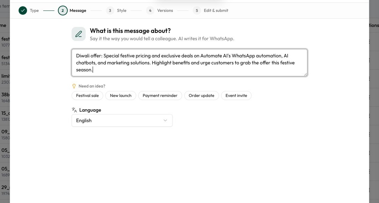Click the Need an idea? label
The width and height of the screenshot is (379, 203).
pyautogui.click(x=92, y=86)
